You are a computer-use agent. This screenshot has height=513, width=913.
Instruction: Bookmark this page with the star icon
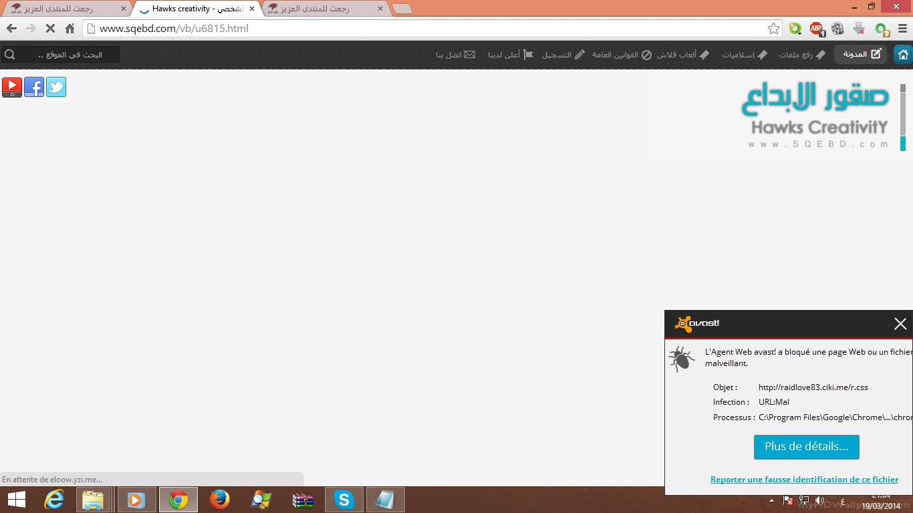coord(773,29)
